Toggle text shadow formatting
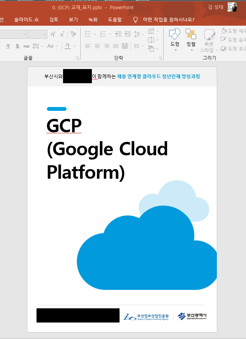The image size is (246, 339). tap(17, 46)
